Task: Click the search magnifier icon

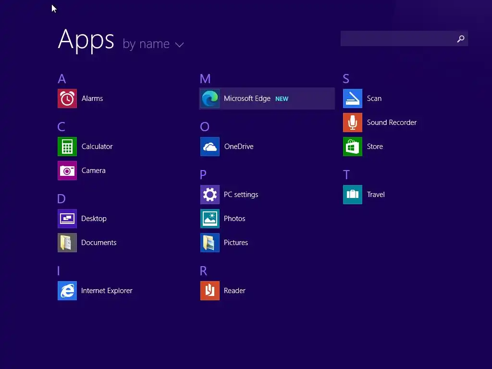Action: point(461,38)
